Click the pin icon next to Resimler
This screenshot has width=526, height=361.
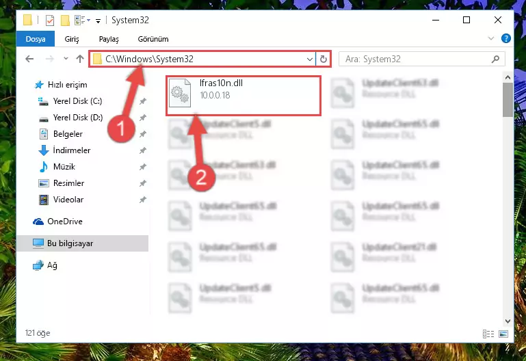(x=143, y=183)
